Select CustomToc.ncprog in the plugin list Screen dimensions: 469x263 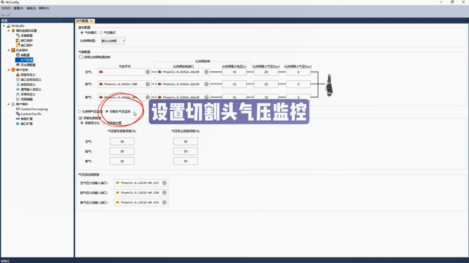click(x=34, y=109)
